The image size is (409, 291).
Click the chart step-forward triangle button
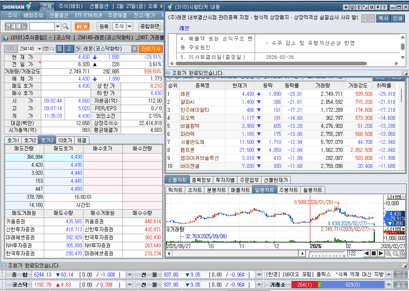coord(381,253)
